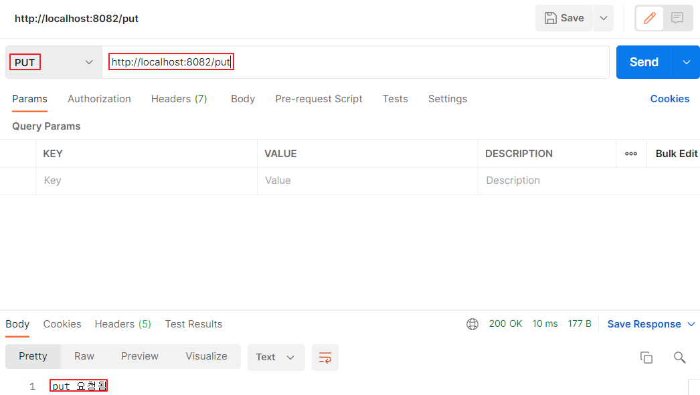Image resolution: width=700 pixels, height=395 pixels.
Task: Open the Headers (7) request tab
Action: (179, 99)
